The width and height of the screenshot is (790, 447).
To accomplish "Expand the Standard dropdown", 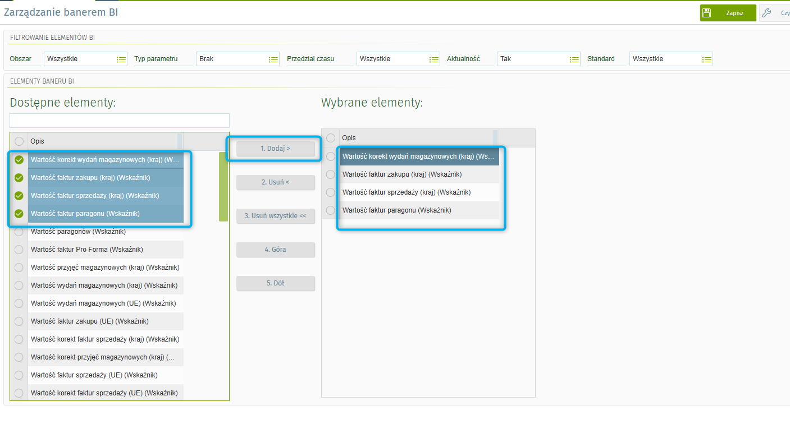I will tap(706, 59).
